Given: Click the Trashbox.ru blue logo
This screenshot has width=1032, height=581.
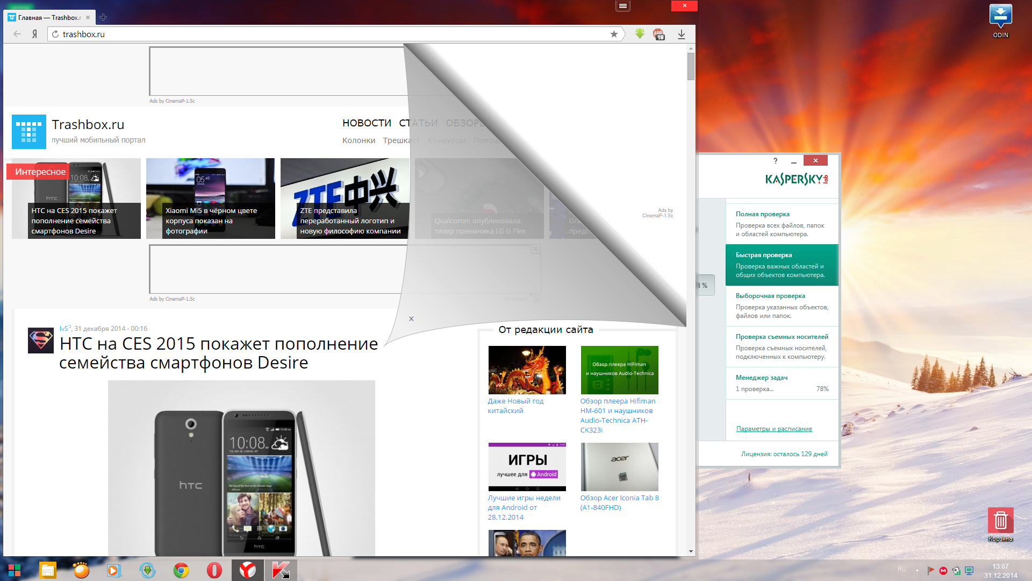Looking at the screenshot, I should point(29,132).
